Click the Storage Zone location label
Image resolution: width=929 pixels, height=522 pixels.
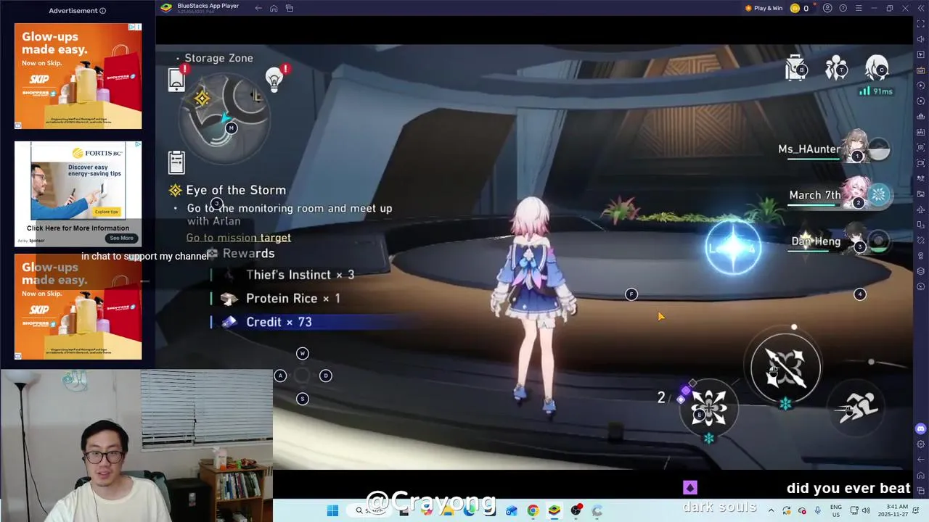pos(218,58)
